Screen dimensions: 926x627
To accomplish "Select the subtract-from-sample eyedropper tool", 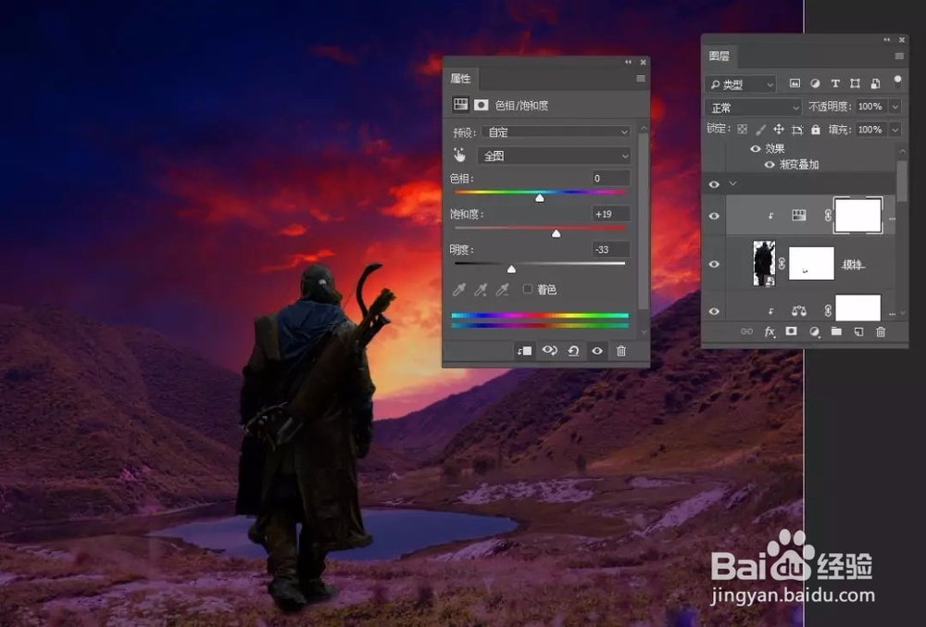I will tap(502, 289).
